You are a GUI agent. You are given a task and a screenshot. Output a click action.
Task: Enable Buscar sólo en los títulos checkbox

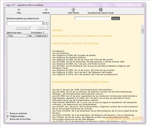point(8,119)
